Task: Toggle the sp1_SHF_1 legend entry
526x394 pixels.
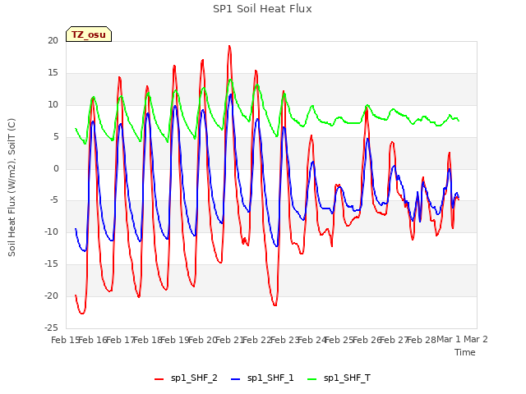Action: point(262,378)
